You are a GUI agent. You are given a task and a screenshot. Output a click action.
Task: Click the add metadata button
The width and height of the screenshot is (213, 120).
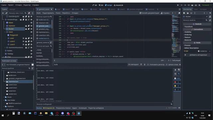197,55
